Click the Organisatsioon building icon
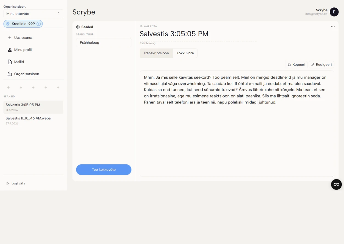 [10, 74]
